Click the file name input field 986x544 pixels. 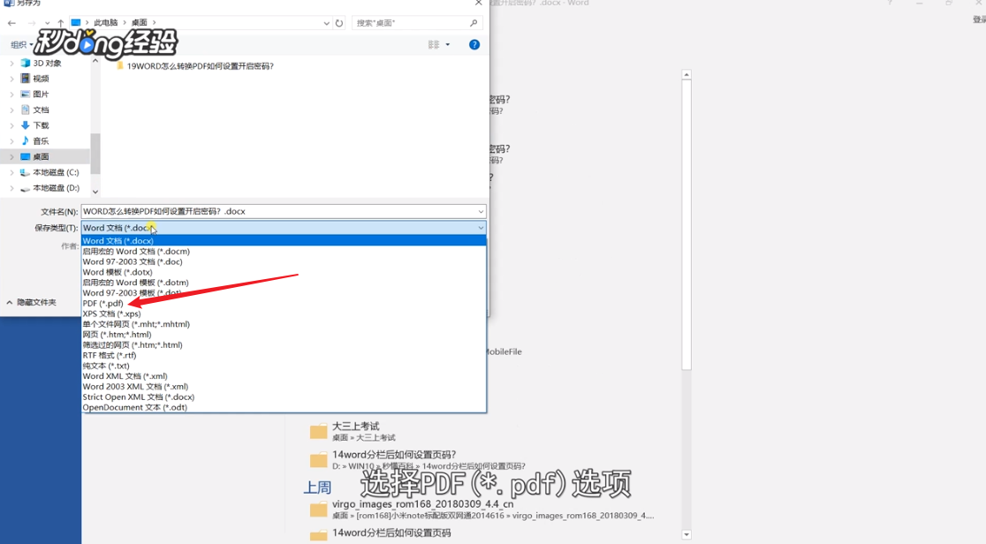[x=265, y=211]
